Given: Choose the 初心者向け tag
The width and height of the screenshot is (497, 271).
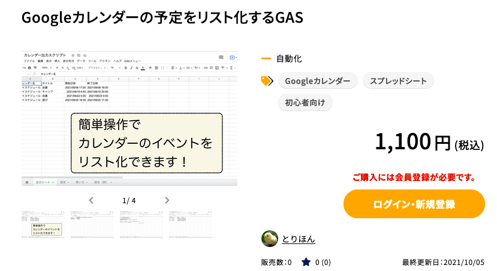Looking at the screenshot, I should [x=305, y=103].
